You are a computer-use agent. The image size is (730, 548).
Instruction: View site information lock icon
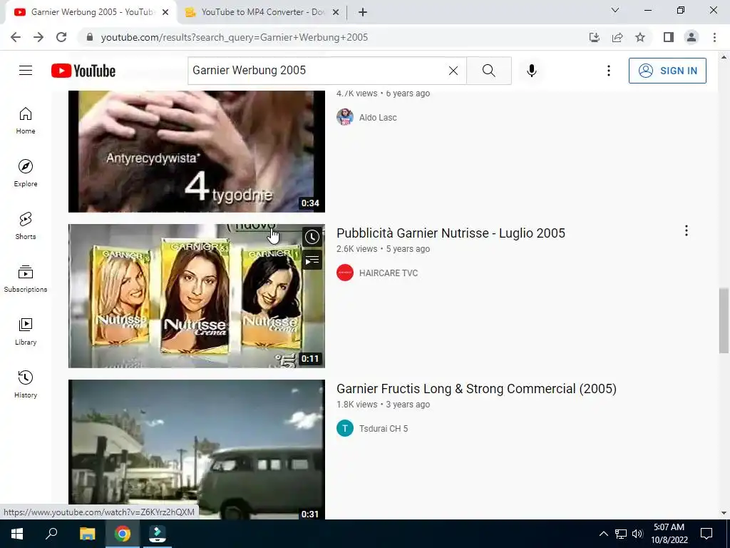[x=90, y=37]
